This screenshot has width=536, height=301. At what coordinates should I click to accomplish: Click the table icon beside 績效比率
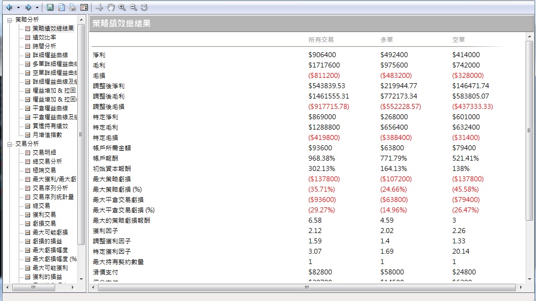coord(28,37)
